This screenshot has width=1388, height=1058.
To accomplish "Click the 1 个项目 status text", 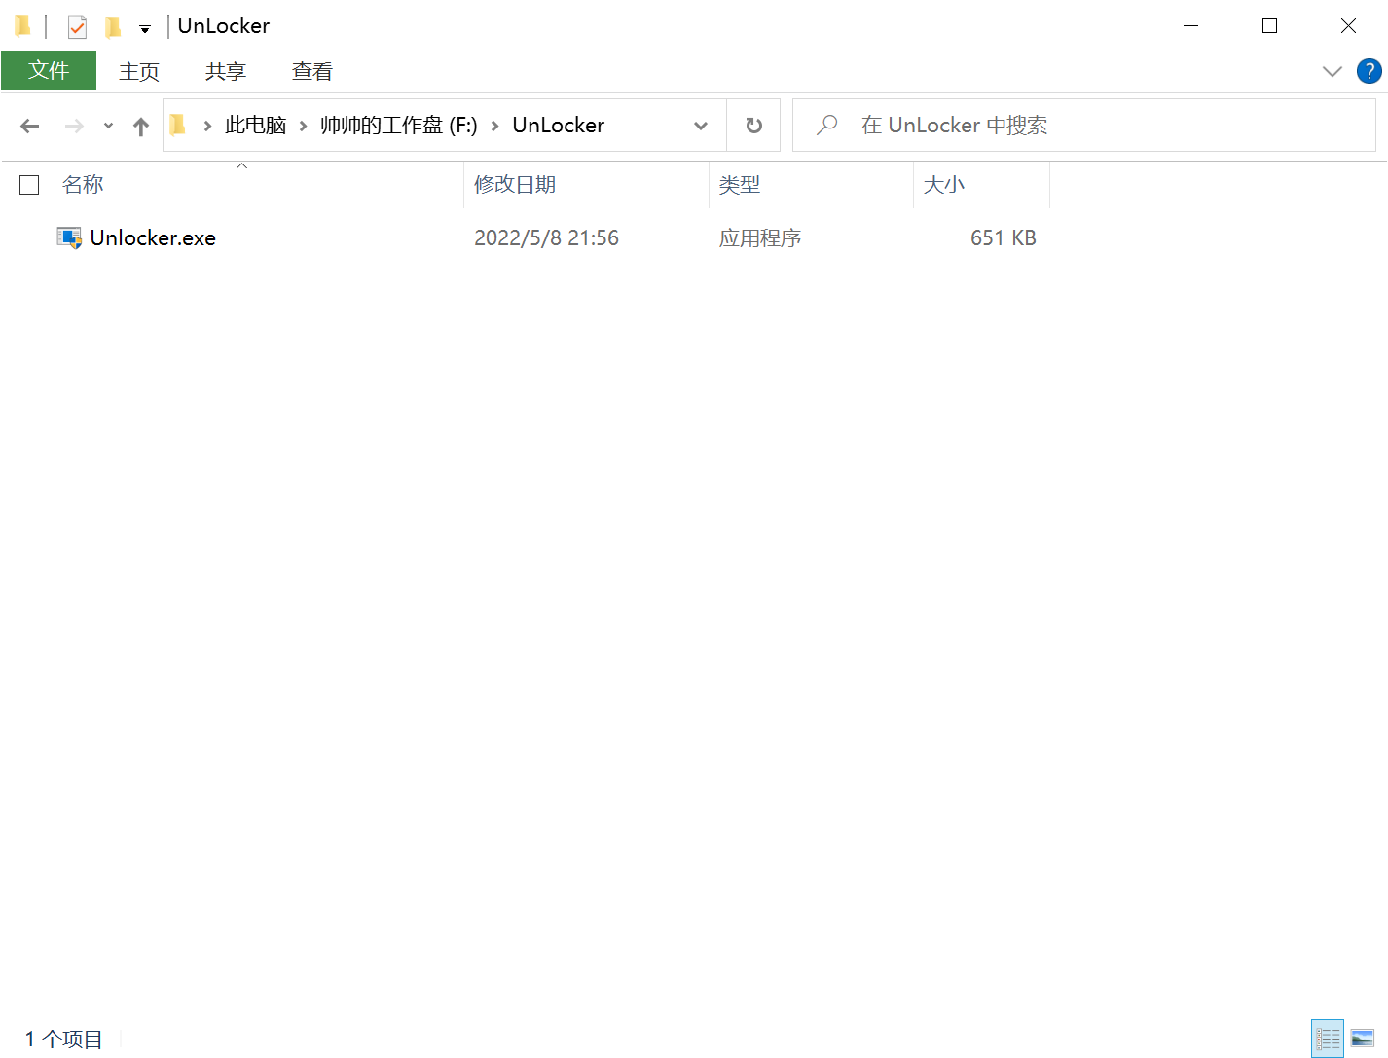I will pyautogui.click(x=64, y=1040).
